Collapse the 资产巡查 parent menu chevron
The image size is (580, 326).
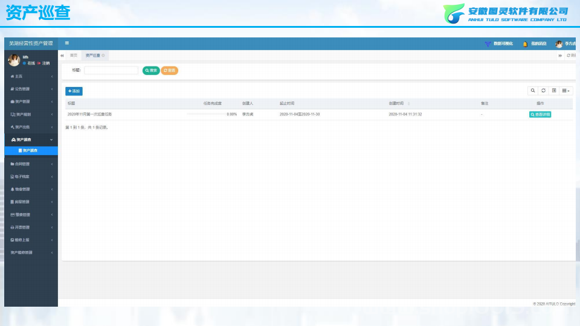point(51,139)
